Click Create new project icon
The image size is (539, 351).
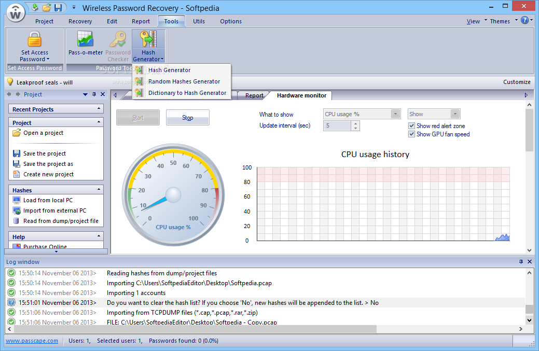point(17,174)
